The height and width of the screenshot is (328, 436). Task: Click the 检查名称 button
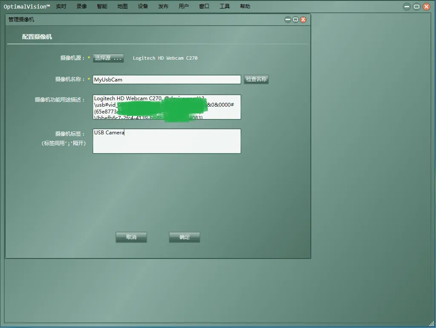pos(256,79)
